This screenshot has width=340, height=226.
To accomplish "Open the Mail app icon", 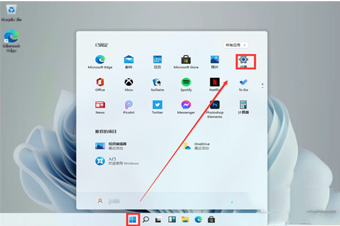I will click(129, 62).
